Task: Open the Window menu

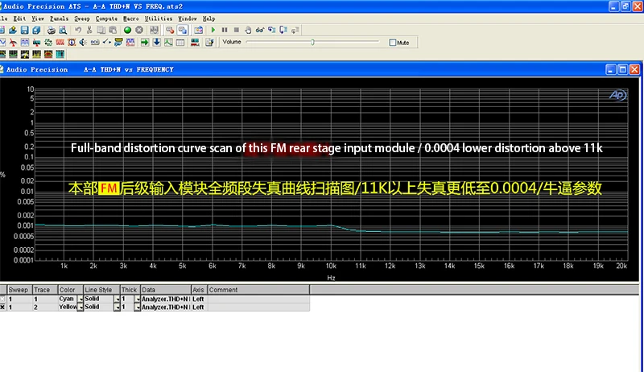Action: (x=188, y=19)
